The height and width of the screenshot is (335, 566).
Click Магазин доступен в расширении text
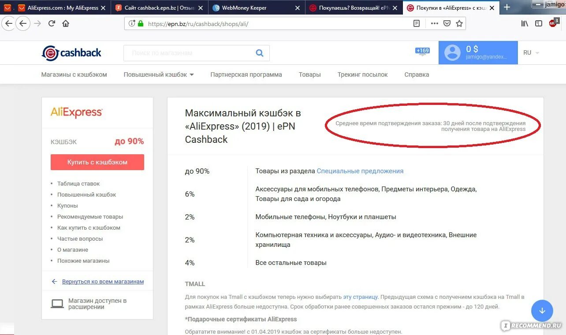[x=97, y=304]
